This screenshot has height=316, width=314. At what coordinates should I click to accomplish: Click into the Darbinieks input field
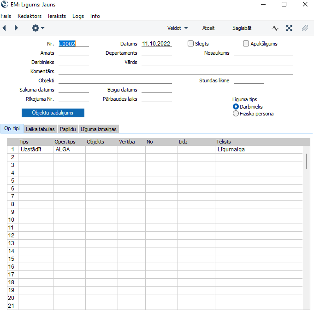point(74,62)
